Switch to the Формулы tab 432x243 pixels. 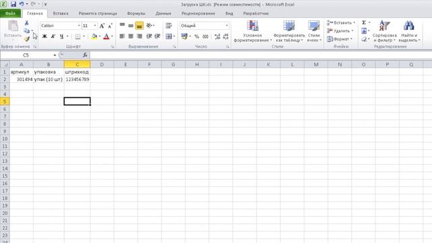(136, 13)
